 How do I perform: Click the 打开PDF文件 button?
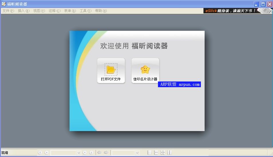click(x=111, y=71)
